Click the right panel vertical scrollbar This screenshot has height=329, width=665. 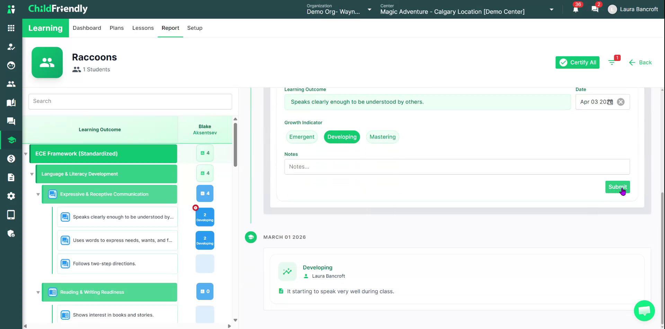pyautogui.click(x=663, y=258)
